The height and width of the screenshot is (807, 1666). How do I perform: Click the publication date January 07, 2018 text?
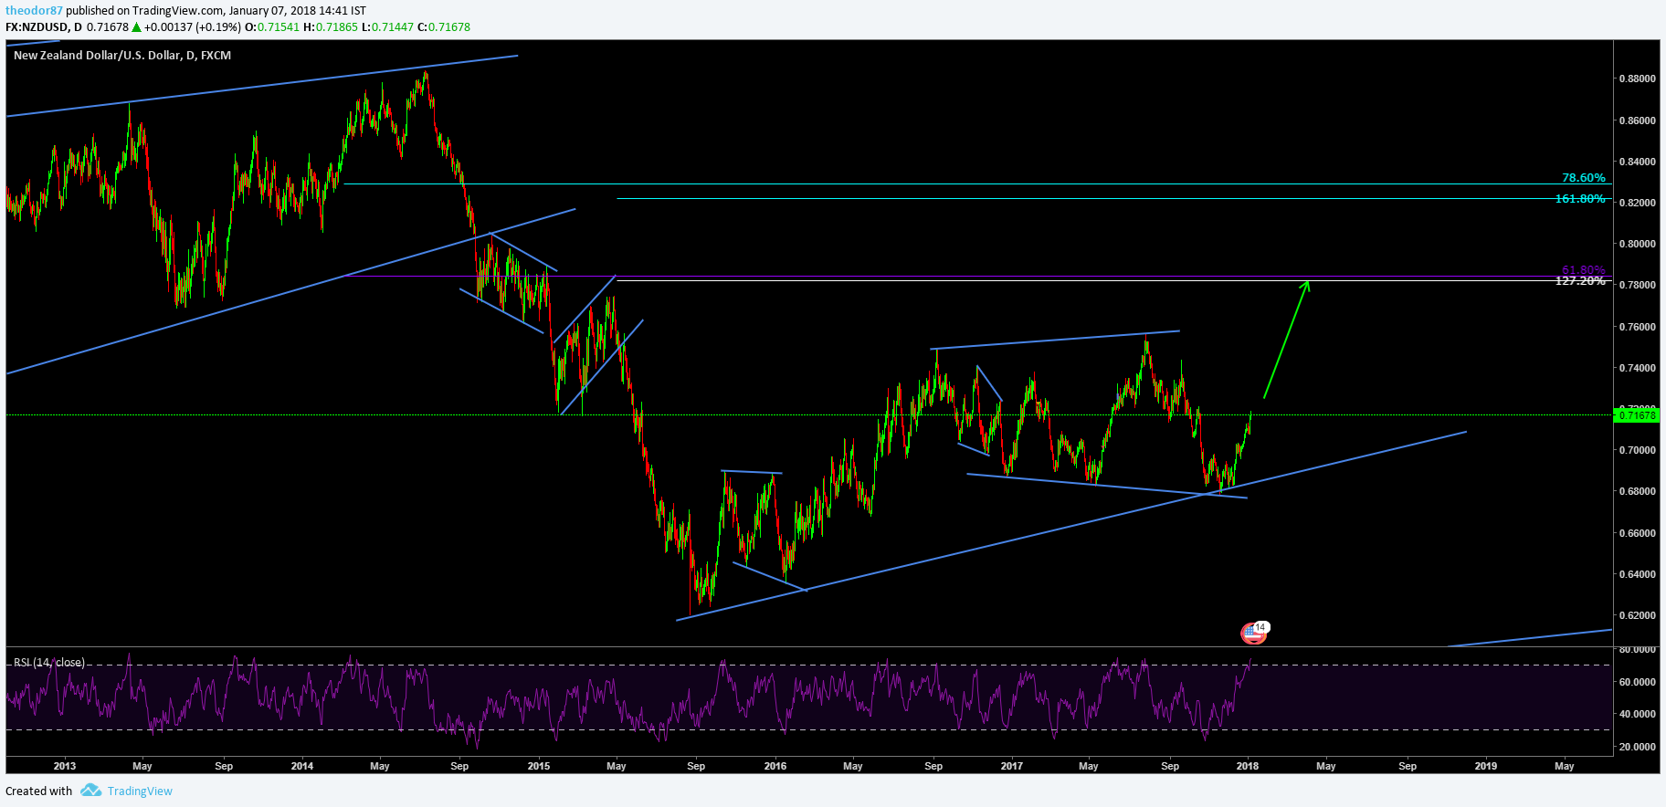point(272,11)
